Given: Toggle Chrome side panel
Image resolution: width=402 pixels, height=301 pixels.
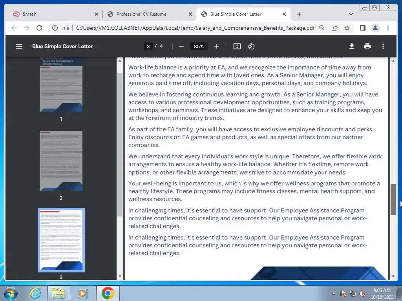Looking at the screenshot, I should coord(362,28).
